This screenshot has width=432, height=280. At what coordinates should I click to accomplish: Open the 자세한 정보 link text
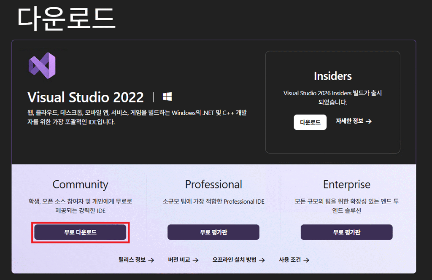coord(349,121)
